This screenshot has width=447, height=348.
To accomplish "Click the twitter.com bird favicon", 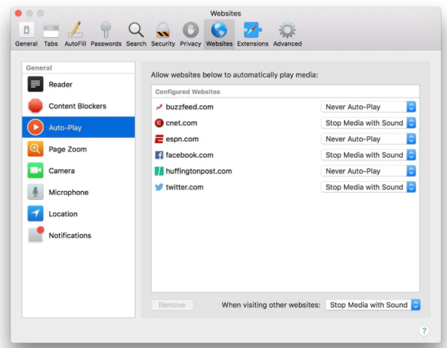I will click(159, 187).
